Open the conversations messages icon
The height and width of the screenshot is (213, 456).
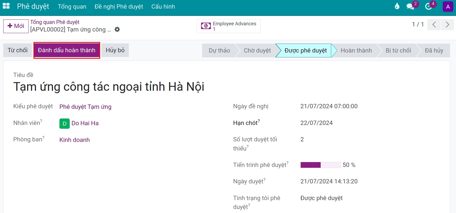click(x=410, y=6)
